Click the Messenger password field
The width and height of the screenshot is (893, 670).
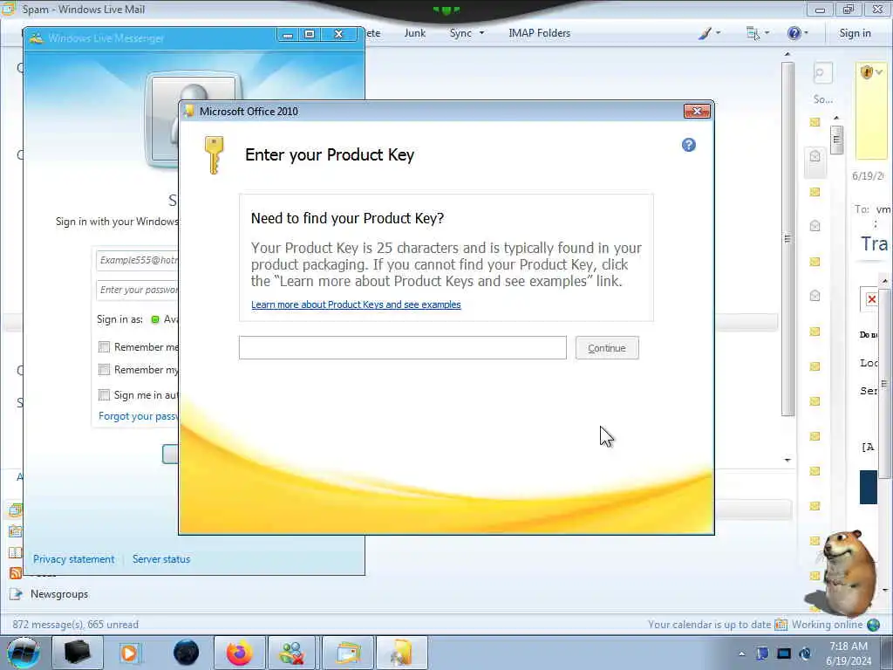(x=137, y=290)
